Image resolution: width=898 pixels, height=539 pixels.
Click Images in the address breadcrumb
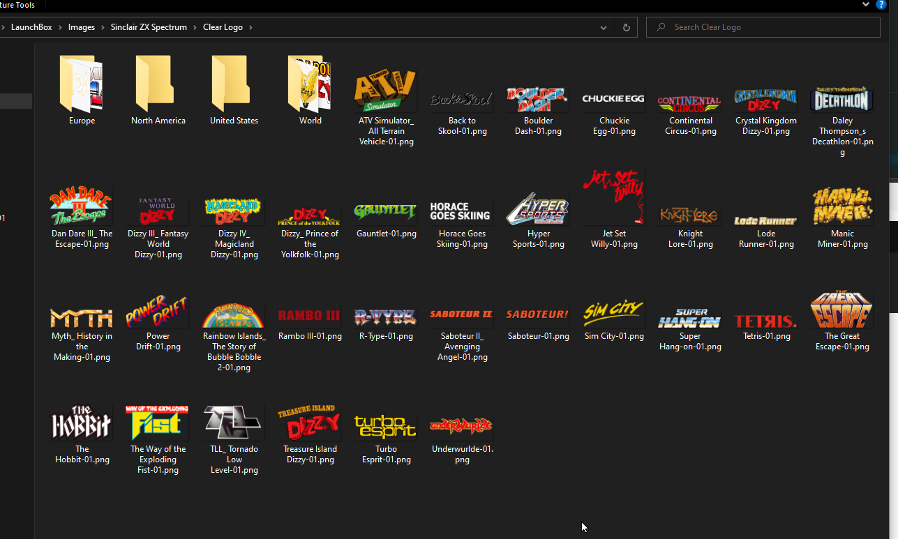(82, 27)
